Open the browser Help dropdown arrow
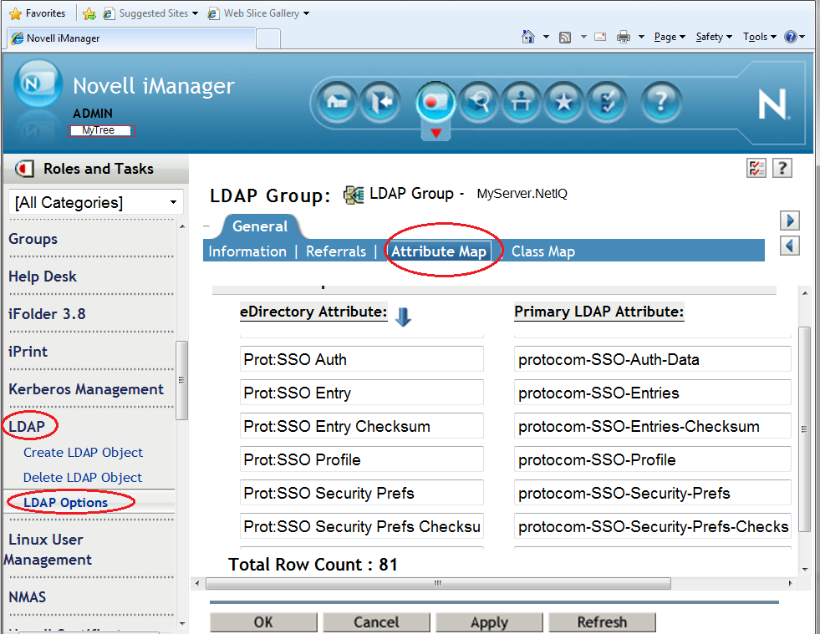The width and height of the screenshot is (820, 634). [802, 37]
